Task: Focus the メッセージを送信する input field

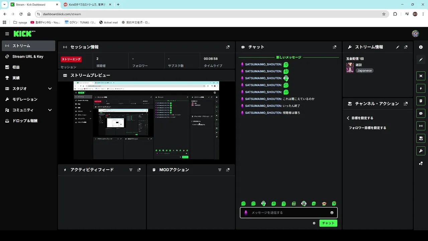Action: 289,213
